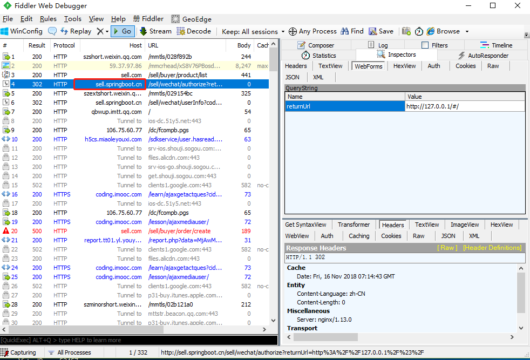Click the timer stopwatch icon
Viewport: 530px width, 360px height.
(x=419, y=31)
